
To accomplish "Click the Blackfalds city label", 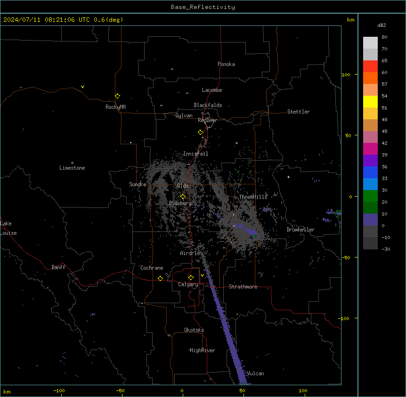I will [x=208, y=105].
